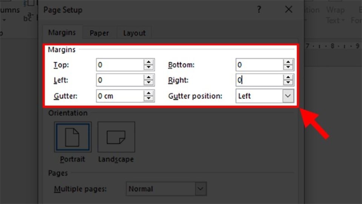Decrease Top margin with down arrow
362x204 pixels.
149,68
